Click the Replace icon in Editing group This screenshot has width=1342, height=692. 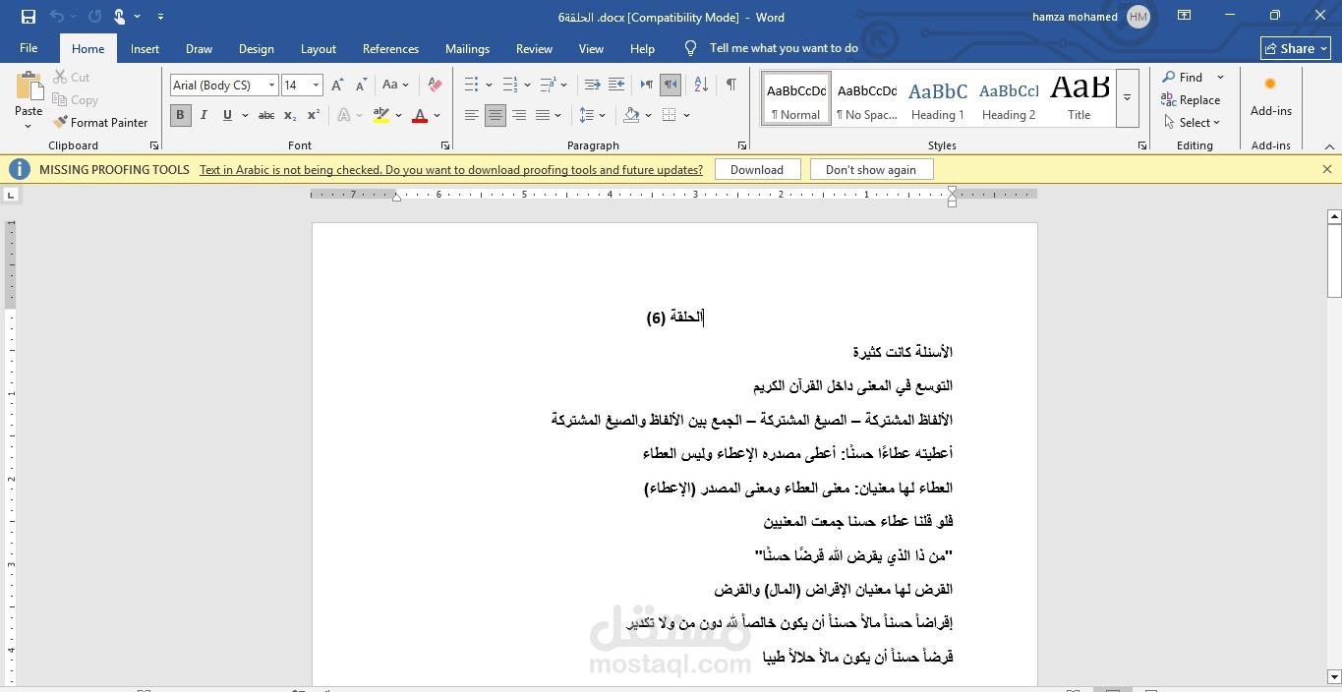1168,99
